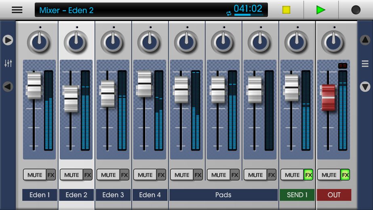
Task: Toggle FX on second Pads channel
Action: 235,175
